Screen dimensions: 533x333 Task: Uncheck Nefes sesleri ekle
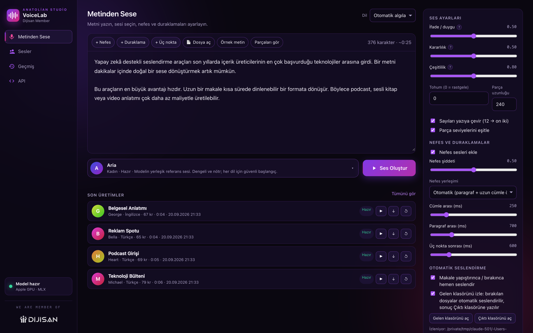(433, 152)
